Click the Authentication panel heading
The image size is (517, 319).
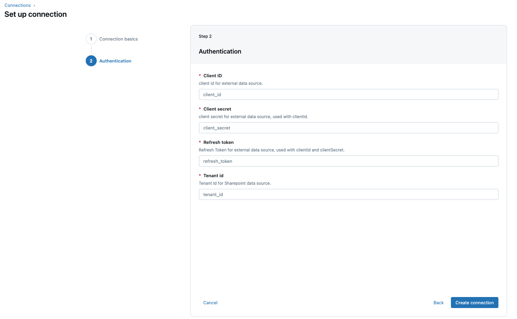pos(220,51)
